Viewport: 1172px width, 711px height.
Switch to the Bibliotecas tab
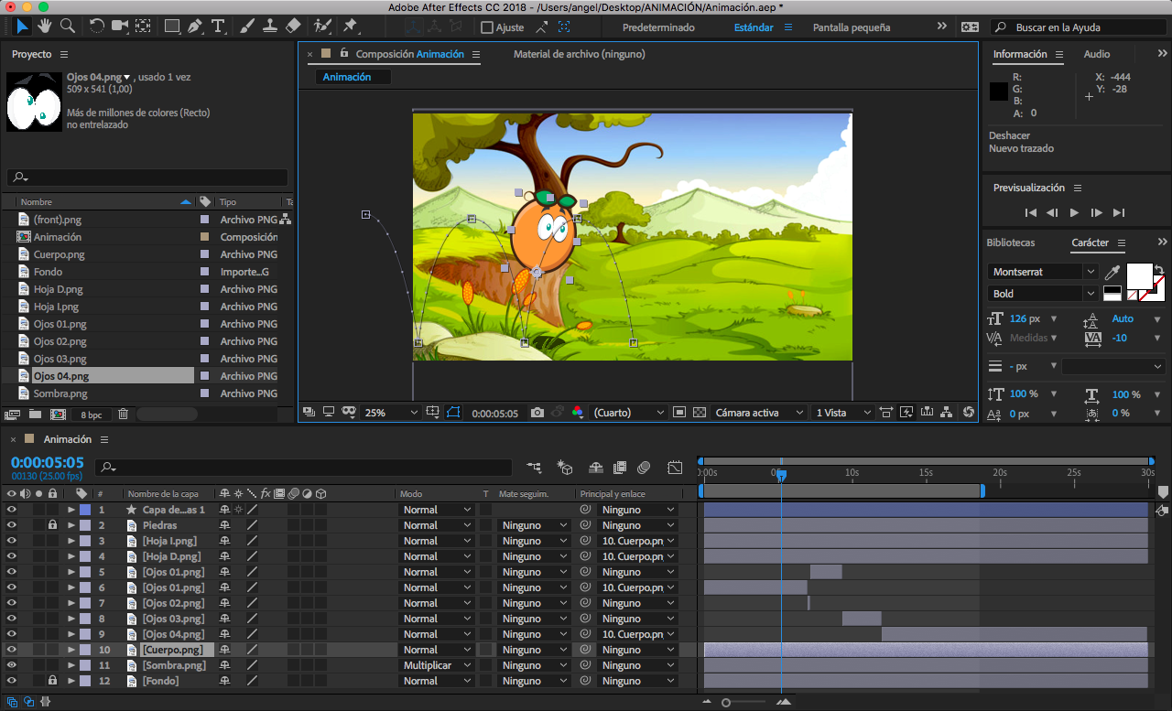point(1011,242)
